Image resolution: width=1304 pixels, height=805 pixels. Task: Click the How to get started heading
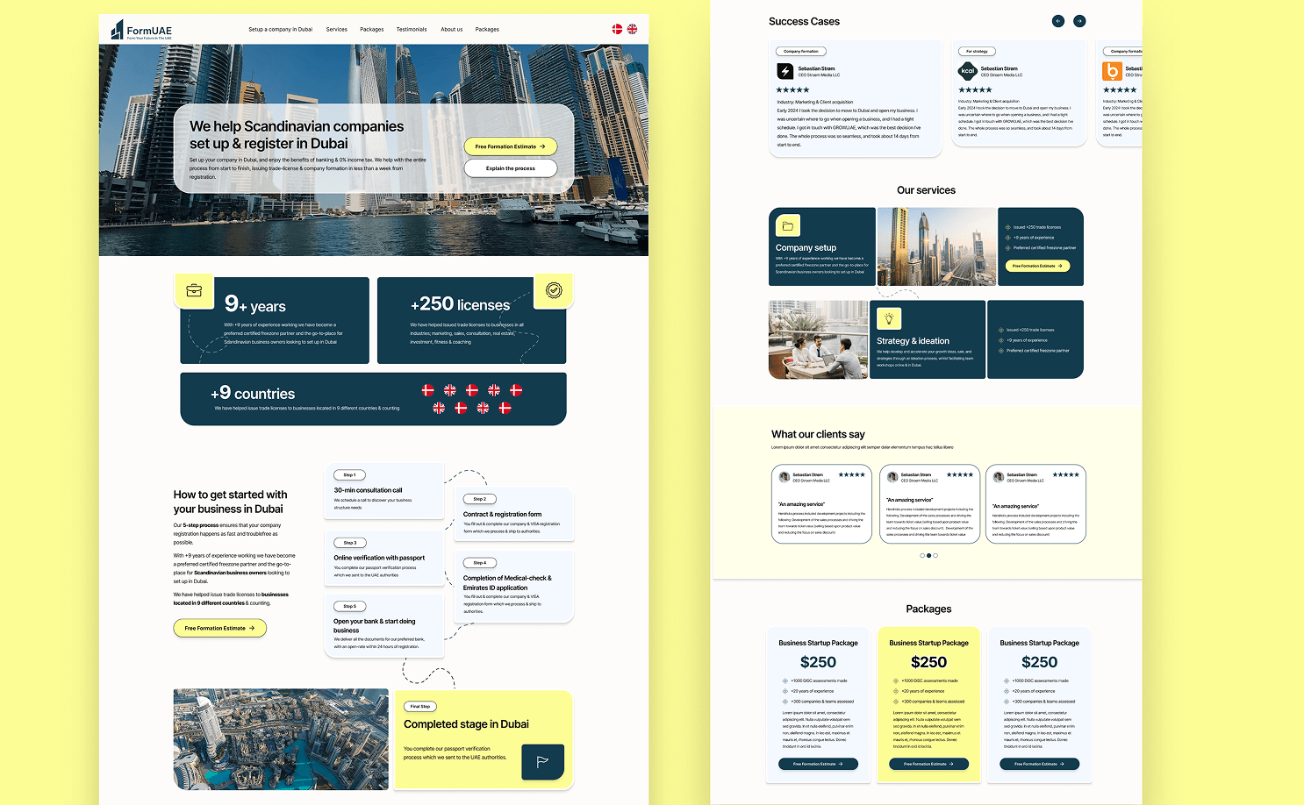point(230,502)
